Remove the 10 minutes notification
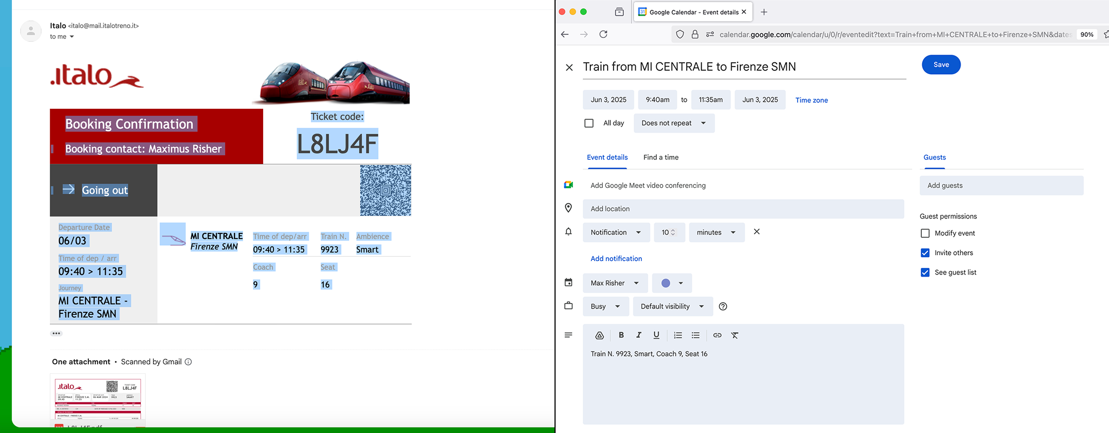The image size is (1109, 433). [757, 232]
